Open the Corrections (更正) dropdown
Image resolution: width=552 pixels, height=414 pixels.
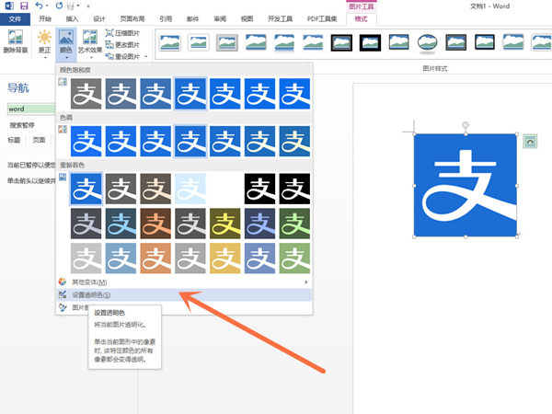tap(43, 43)
